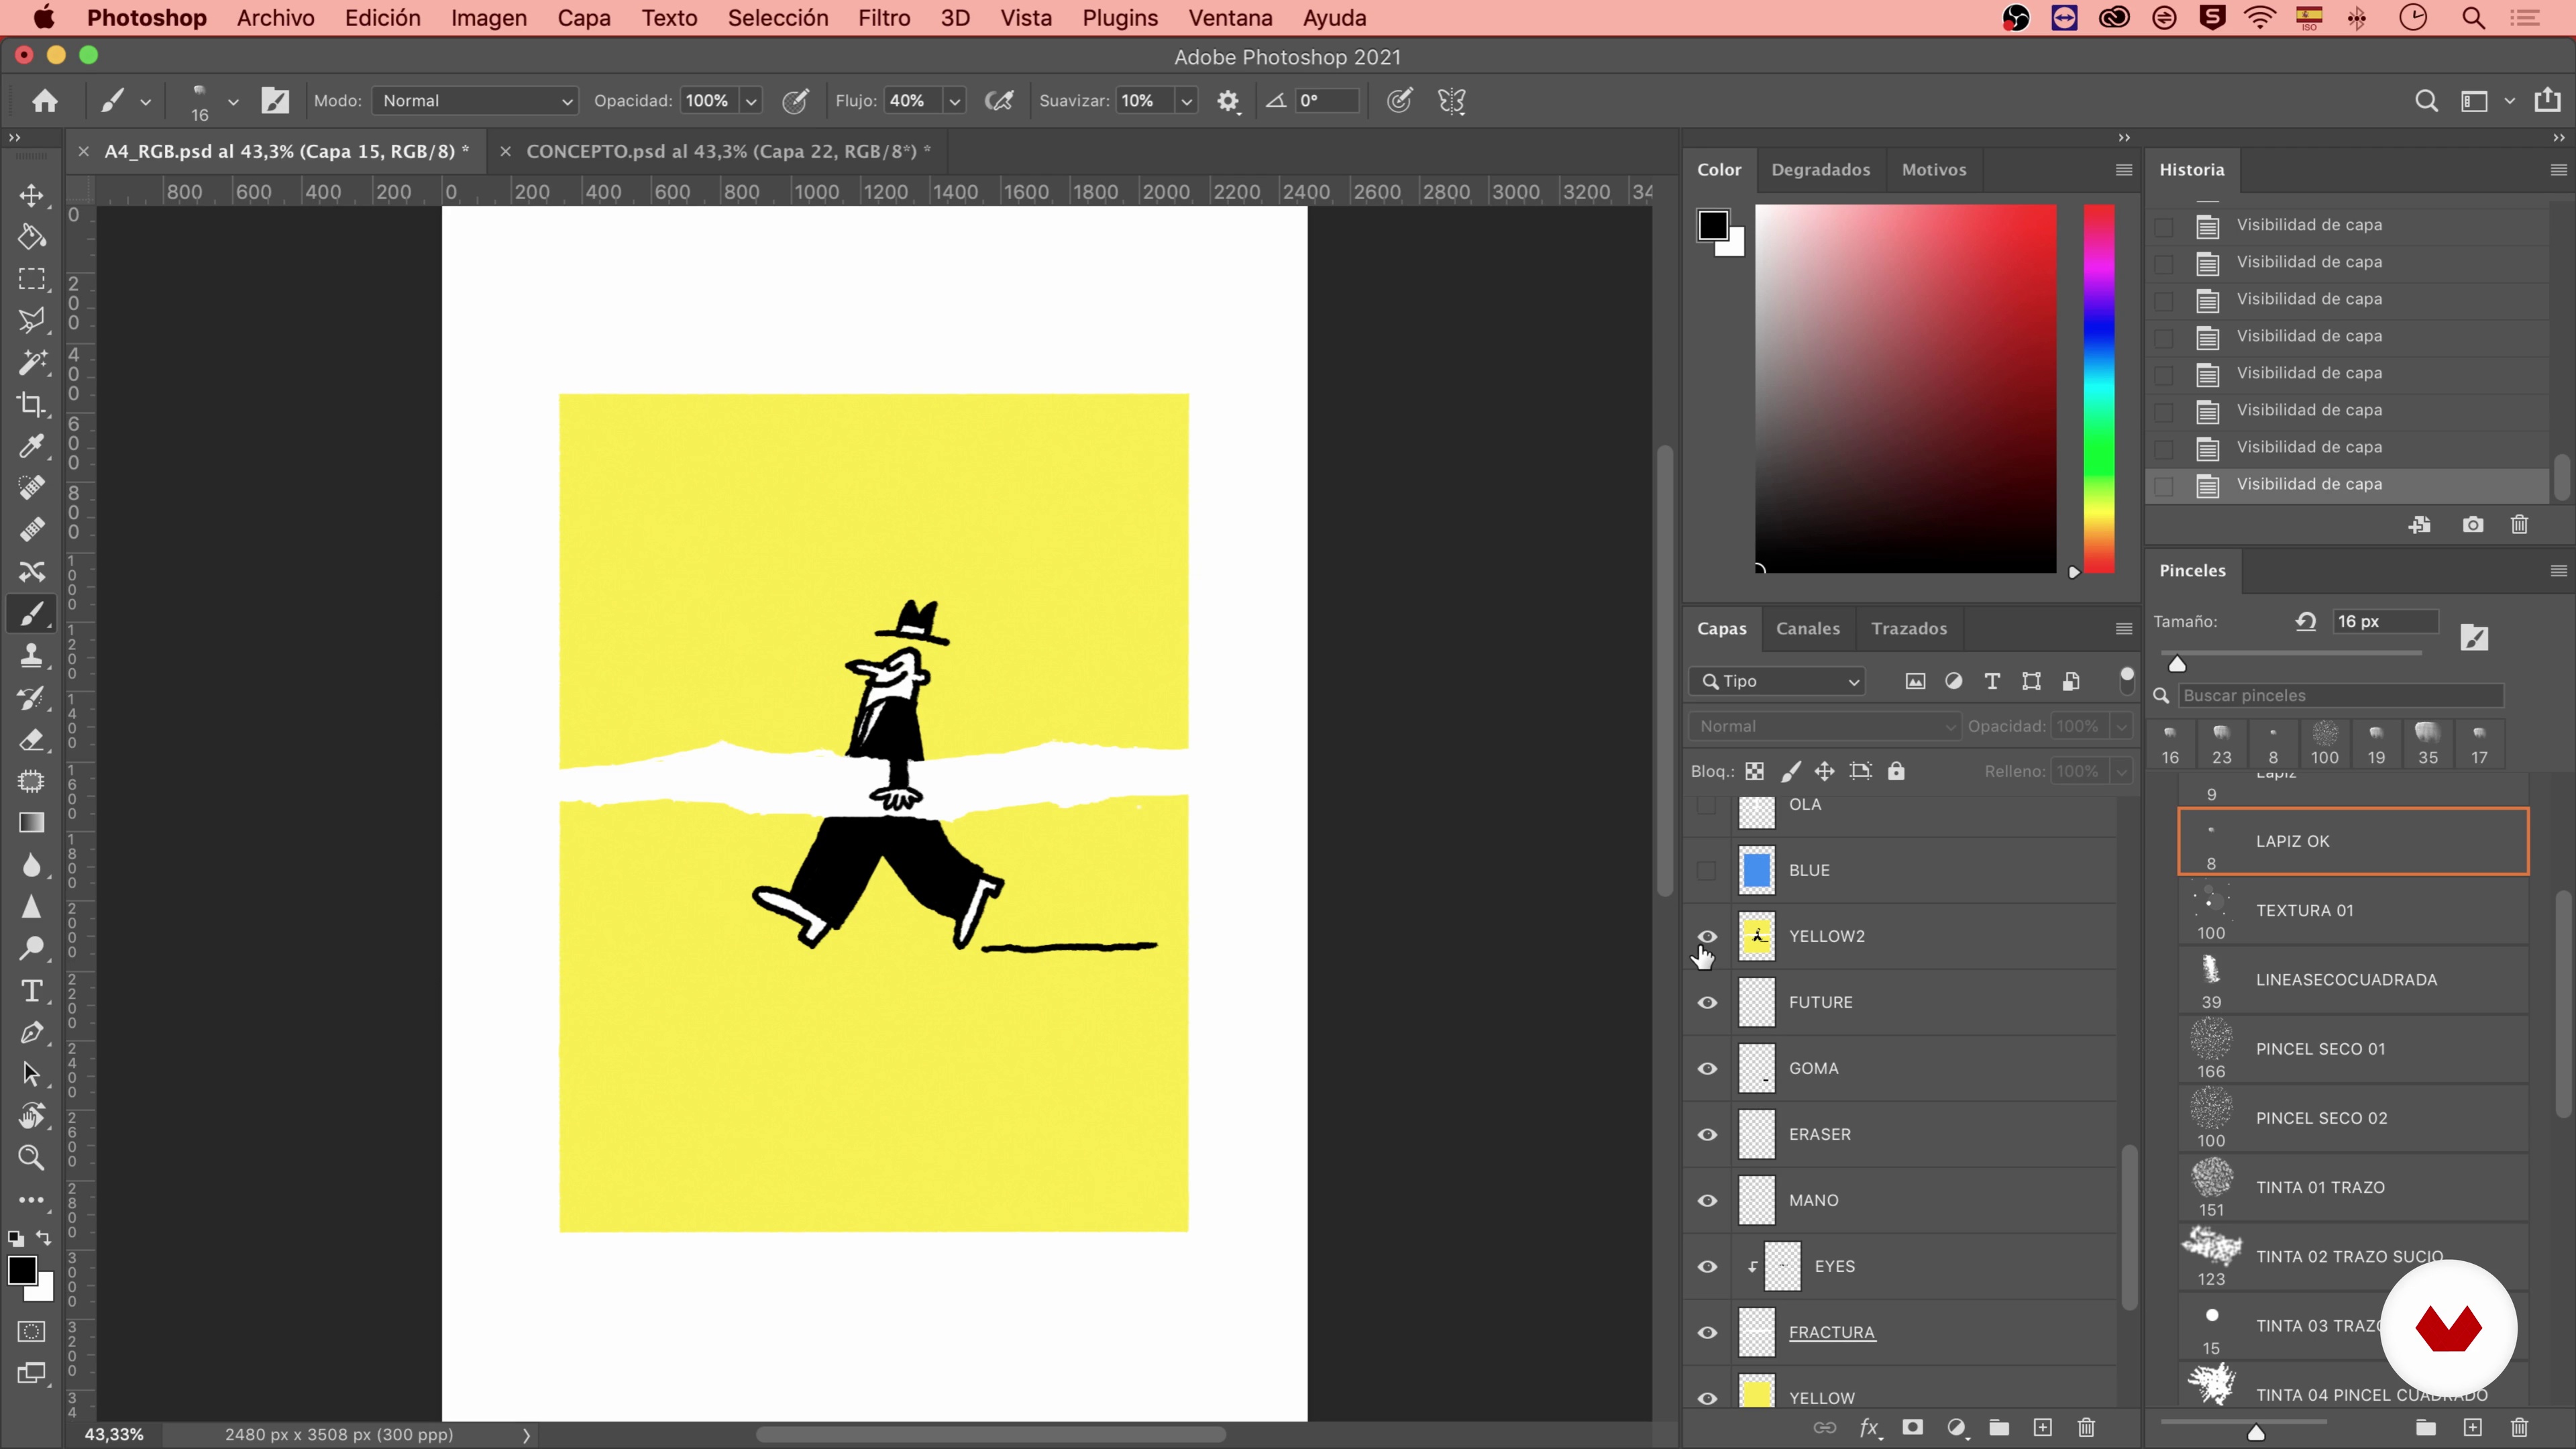Select the Crop tool
Image resolution: width=2576 pixels, height=1449 pixels.
pyautogui.click(x=31, y=404)
